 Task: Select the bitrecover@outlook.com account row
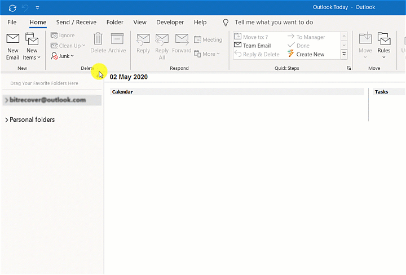coord(52,100)
